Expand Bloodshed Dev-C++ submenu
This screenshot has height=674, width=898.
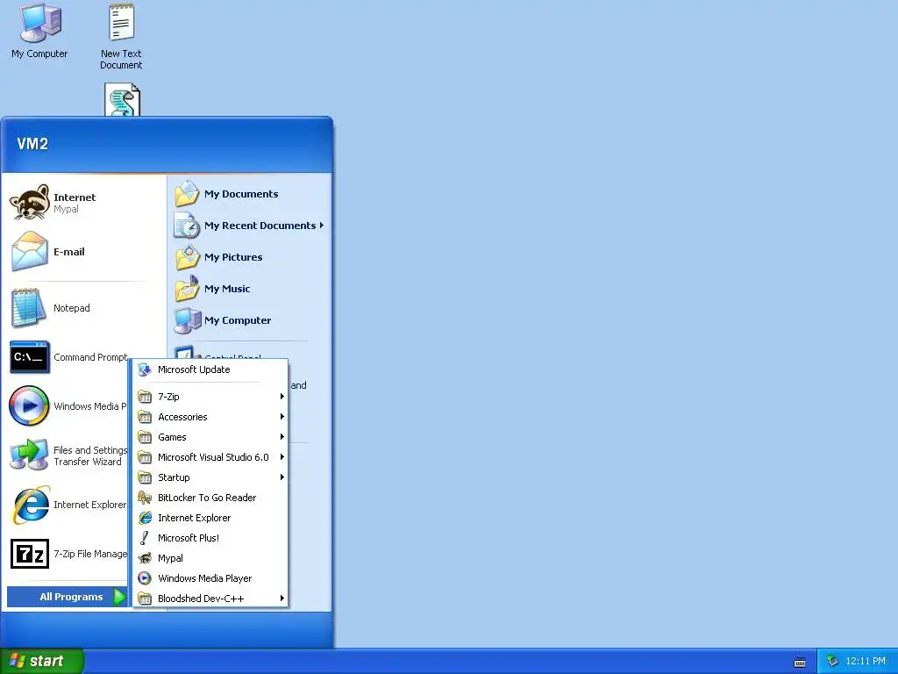210,599
